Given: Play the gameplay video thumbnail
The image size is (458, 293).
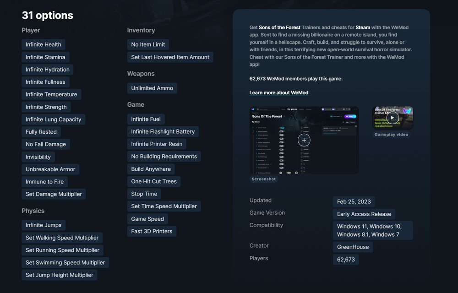Looking at the screenshot, I should click(x=393, y=118).
